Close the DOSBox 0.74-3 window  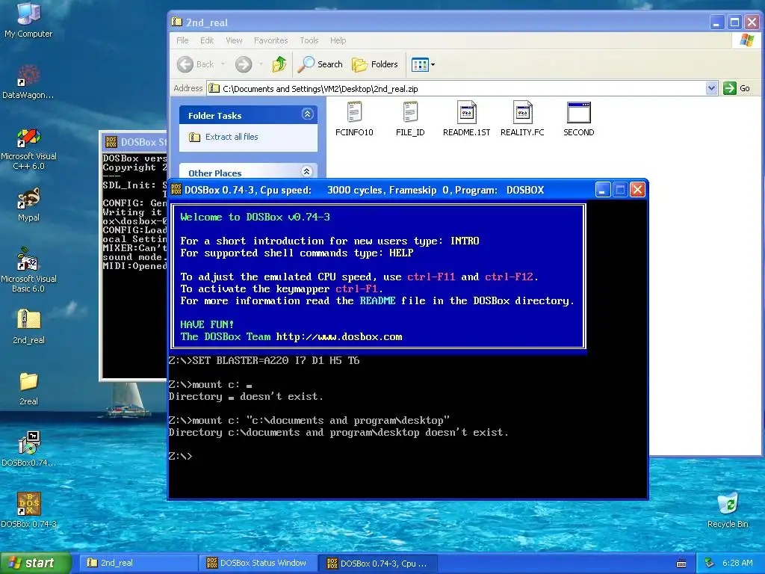[637, 189]
